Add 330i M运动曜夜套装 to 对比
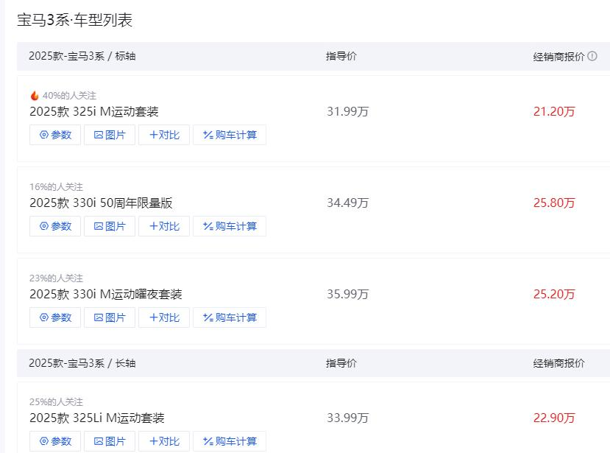Screen dimensions: 610x453 pos(164,317)
